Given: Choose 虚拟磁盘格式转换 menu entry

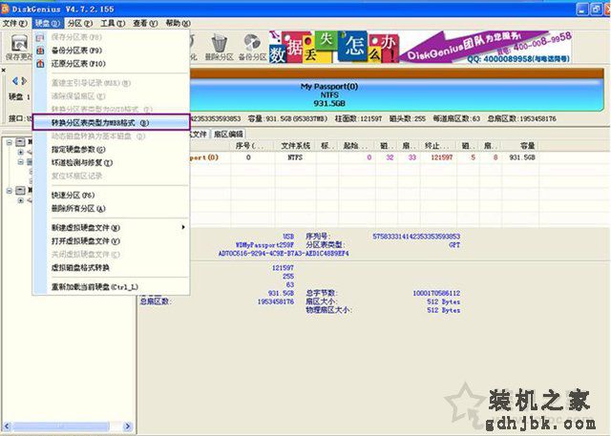Looking at the screenshot, I should 111,268.
